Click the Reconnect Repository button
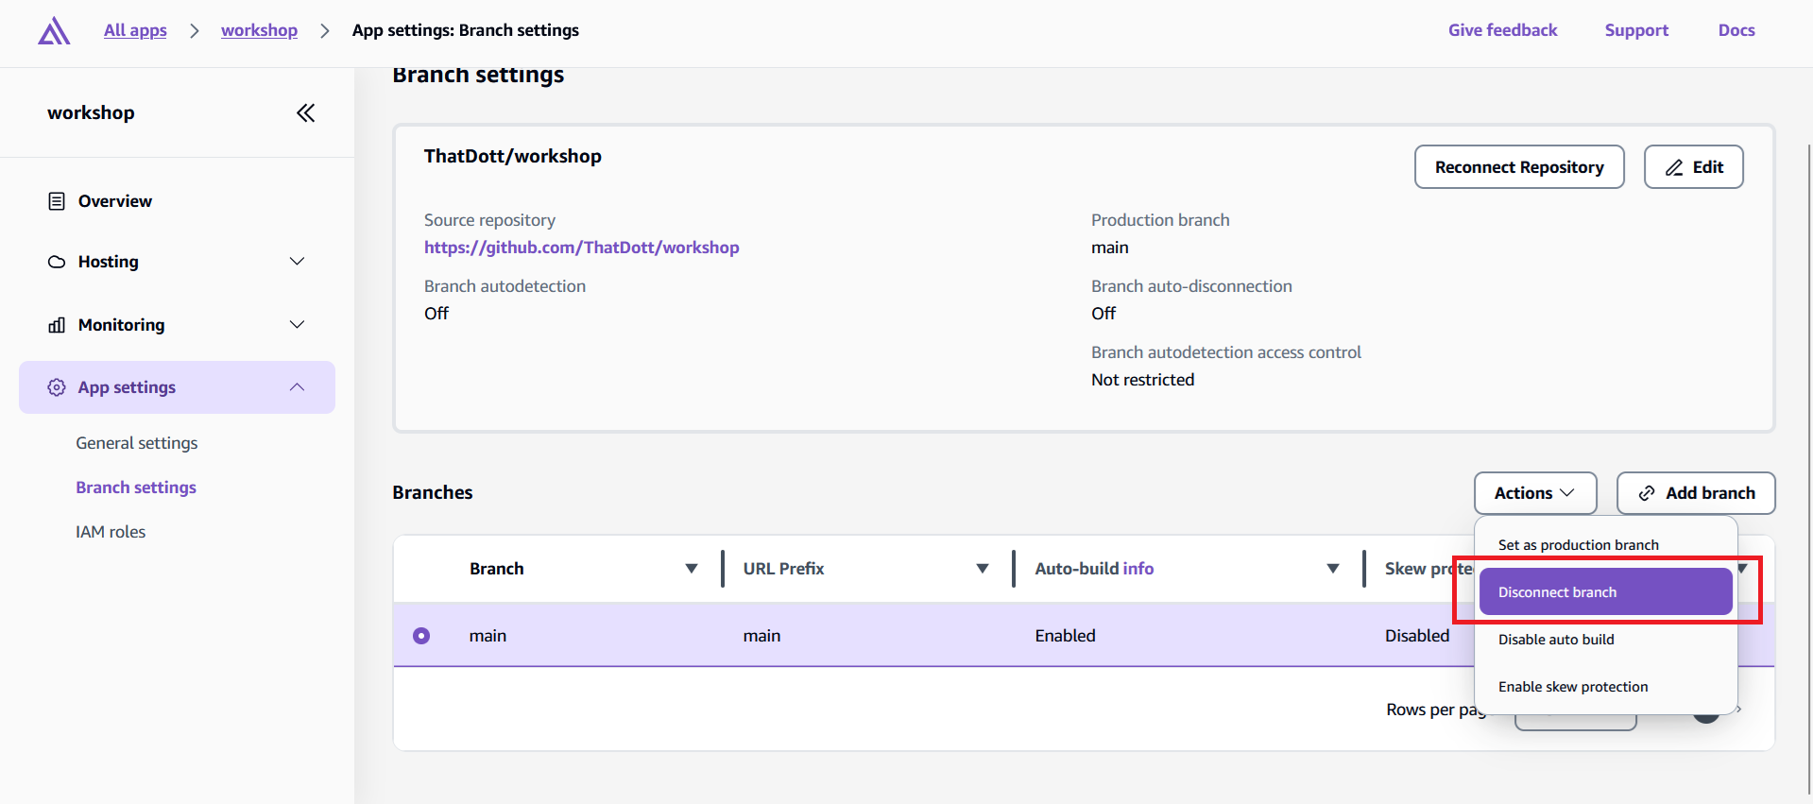This screenshot has height=804, width=1813. pyautogui.click(x=1519, y=167)
